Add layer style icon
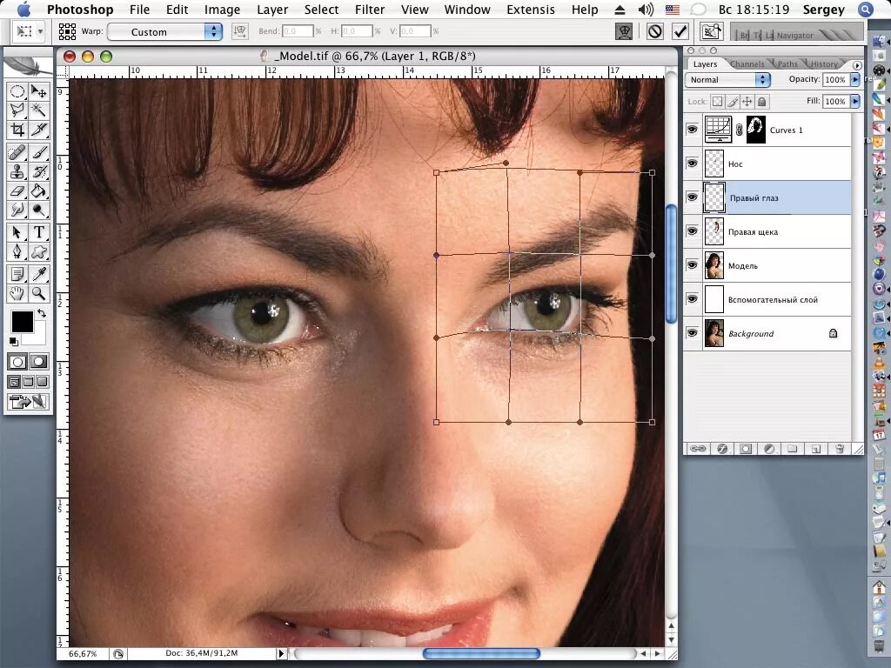Viewport: 891px width, 668px height. click(x=722, y=449)
